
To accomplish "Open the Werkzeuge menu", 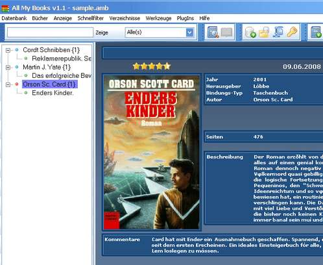I will coord(158,18).
